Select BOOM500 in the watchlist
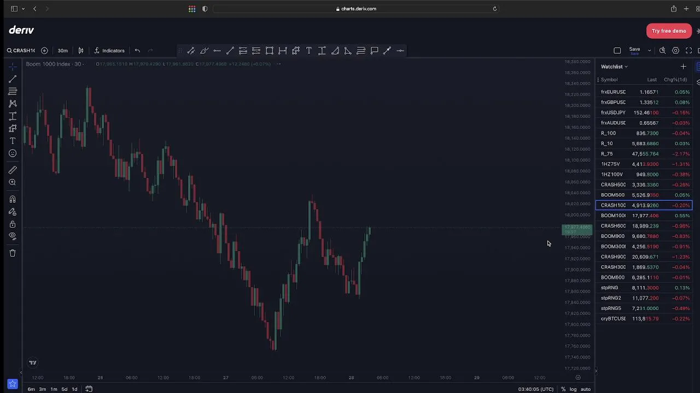The height and width of the screenshot is (393, 700). (x=644, y=195)
